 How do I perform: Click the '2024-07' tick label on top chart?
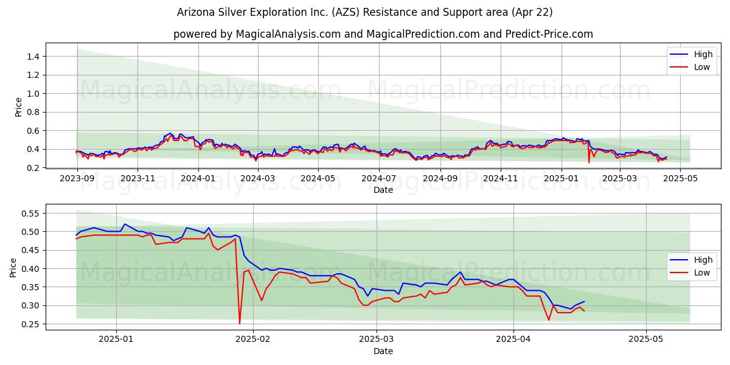coord(380,178)
